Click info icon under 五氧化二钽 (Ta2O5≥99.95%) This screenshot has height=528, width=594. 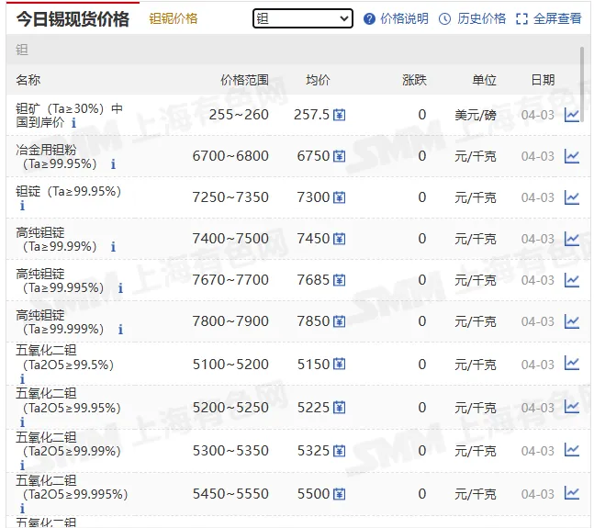point(22,422)
